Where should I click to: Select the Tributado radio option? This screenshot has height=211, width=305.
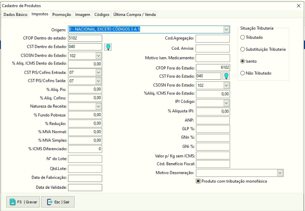[243, 37]
